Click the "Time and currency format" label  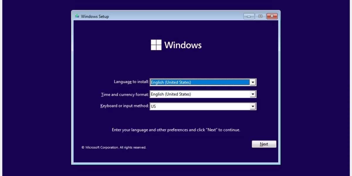[125, 94]
